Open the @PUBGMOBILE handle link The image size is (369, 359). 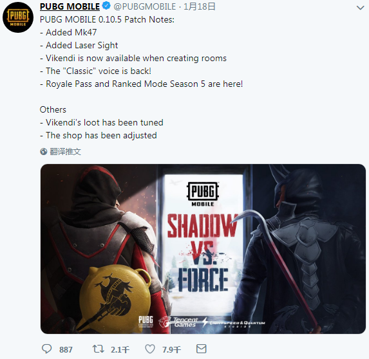[144, 6]
